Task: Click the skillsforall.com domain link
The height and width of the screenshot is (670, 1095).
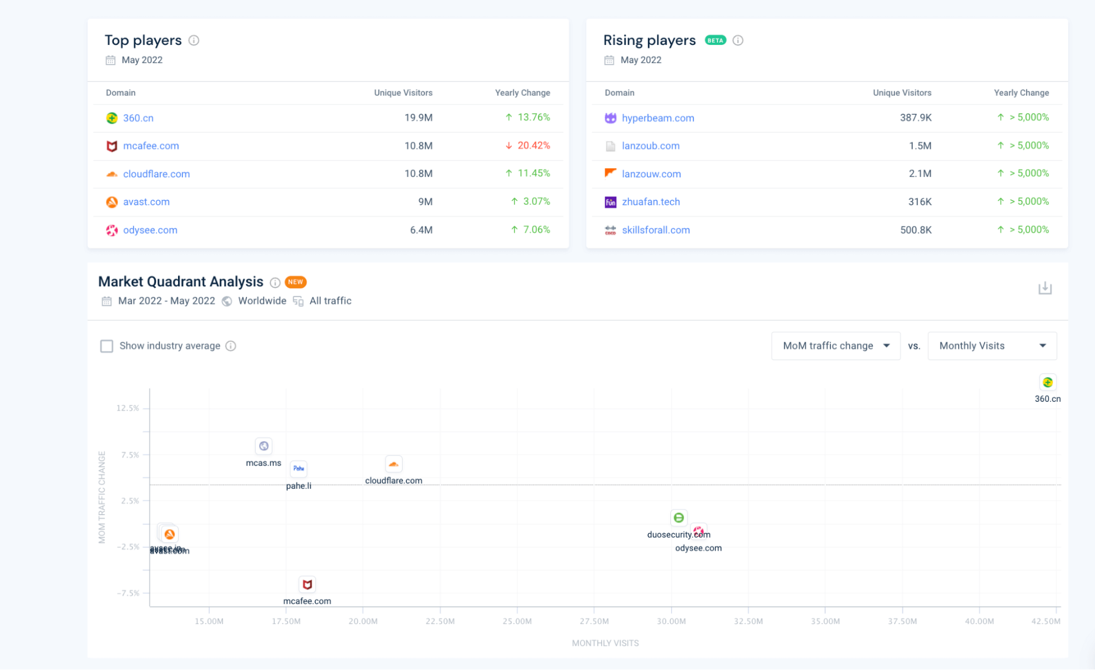Action: [656, 230]
